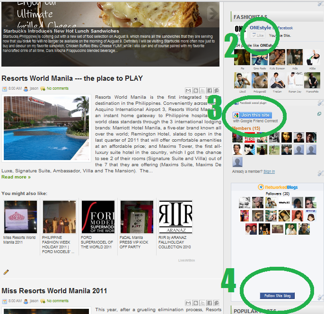Open FaDAL Manila Press VIP Kick Off thumbnail
Viewport: 324px width, 314px height.
137,217
